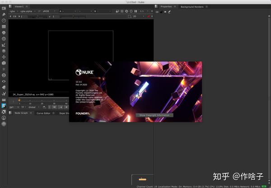271x188 pixels.
Task: Open the viewer composition mode dropdown
Action: click(85, 11)
